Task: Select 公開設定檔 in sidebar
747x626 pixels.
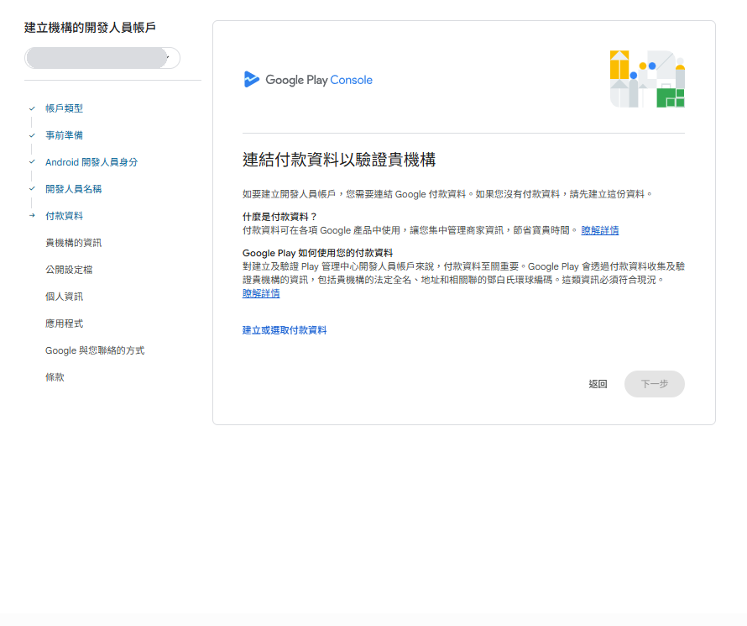Action: [69, 270]
